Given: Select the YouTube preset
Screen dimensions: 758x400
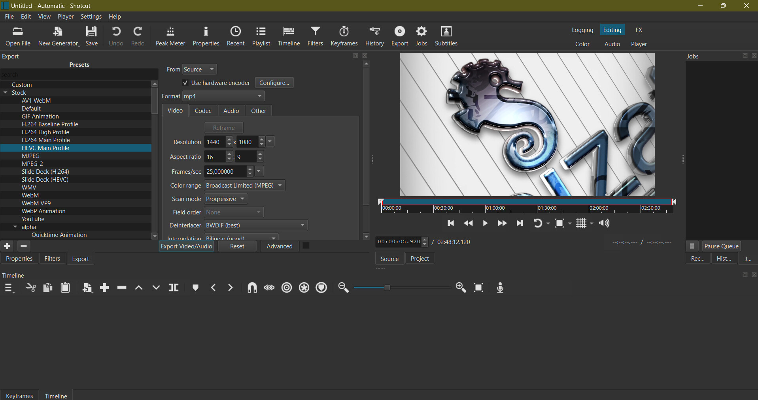Looking at the screenshot, I should [33, 219].
